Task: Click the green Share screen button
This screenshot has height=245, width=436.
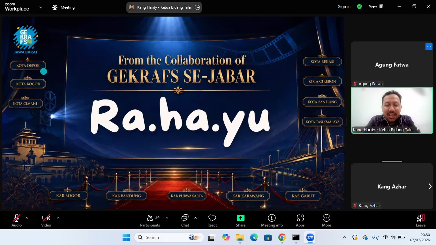Action: click(x=241, y=220)
